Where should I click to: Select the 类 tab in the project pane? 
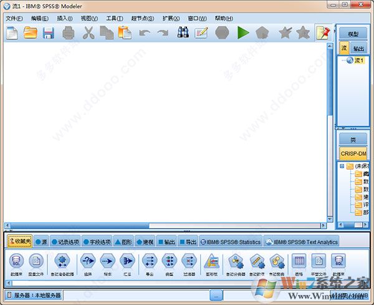pyautogui.click(x=353, y=140)
